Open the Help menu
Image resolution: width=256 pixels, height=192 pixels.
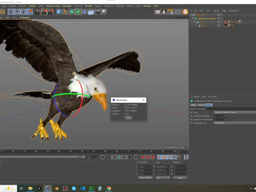[x=156, y=6]
